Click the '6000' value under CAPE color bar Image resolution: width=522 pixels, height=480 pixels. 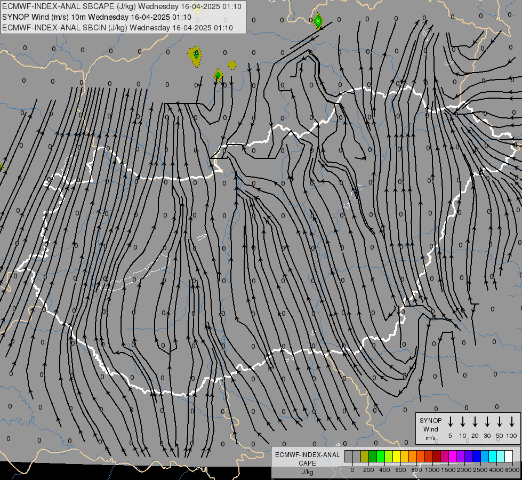click(x=512, y=470)
